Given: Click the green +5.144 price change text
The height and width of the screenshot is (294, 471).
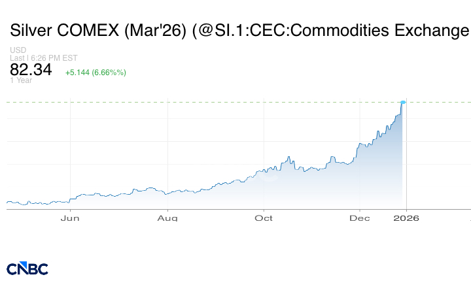Looking at the screenshot, I should tap(96, 72).
